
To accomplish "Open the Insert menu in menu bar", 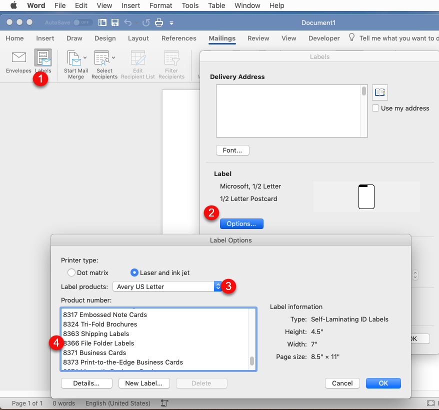I will pyautogui.click(x=130, y=5).
